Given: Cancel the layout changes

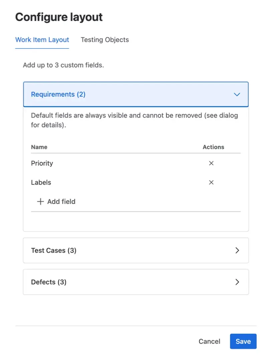Looking at the screenshot, I should point(209,341).
